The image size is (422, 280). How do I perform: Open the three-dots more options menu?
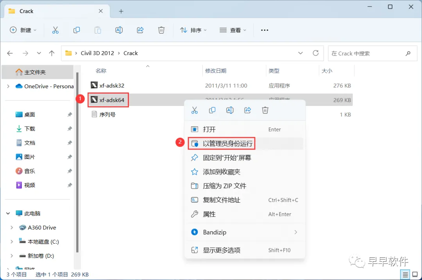point(265,30)
